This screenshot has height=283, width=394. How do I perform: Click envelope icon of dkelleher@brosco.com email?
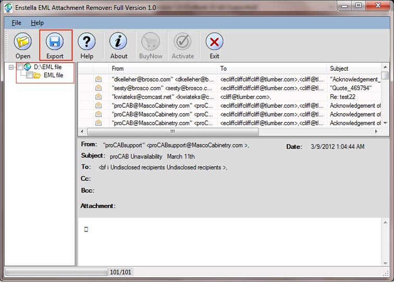[x=98, y=79]
